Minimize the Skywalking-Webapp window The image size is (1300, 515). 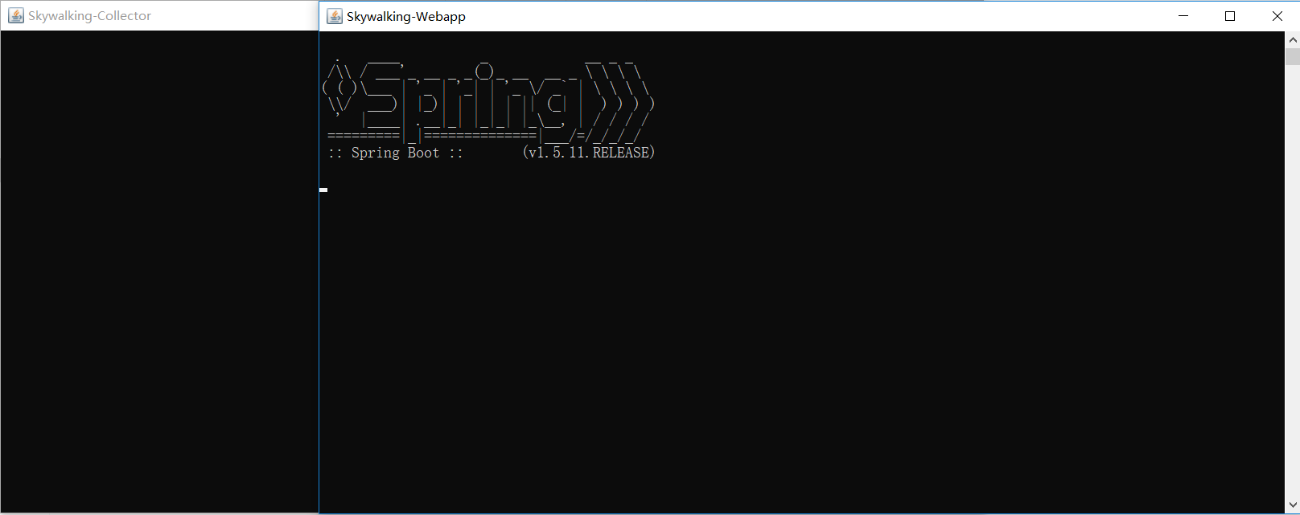click(1183, 16)
